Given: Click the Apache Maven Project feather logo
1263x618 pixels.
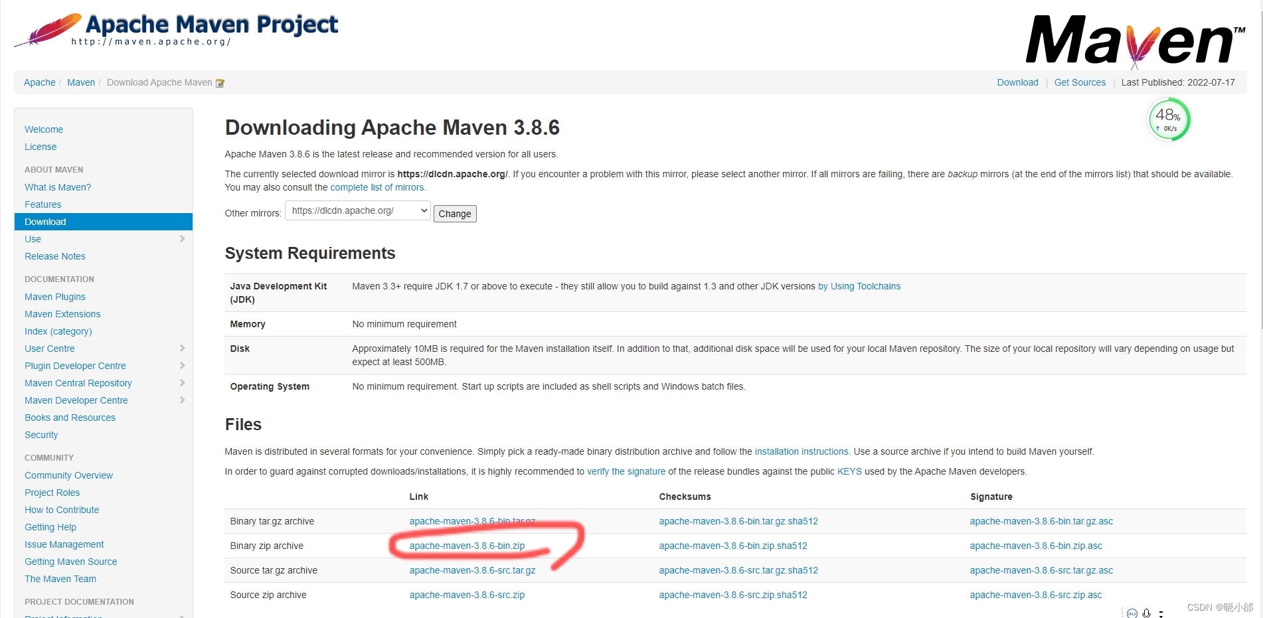Looking at the screenshot, I should tap(176, 30).
